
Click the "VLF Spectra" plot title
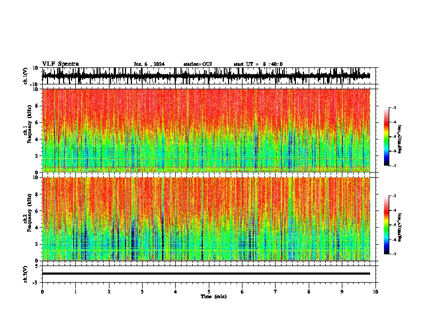point(60,64)
